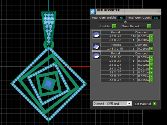Image resolution: width=167 pixels, height=125 pixels.
Task: Click the green arrow beside Save Report
Action: coord(149,26)
